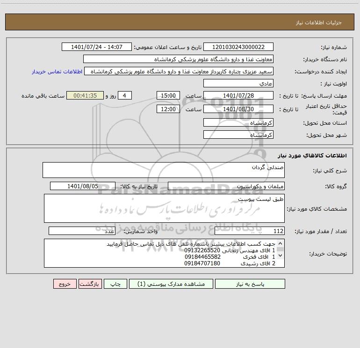Click goods specification box طبق لیست پیوست

coord(164,208)
